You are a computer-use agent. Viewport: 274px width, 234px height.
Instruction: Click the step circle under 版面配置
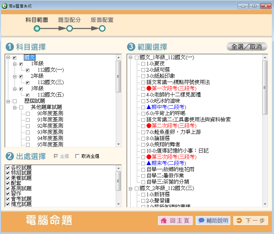102,29
